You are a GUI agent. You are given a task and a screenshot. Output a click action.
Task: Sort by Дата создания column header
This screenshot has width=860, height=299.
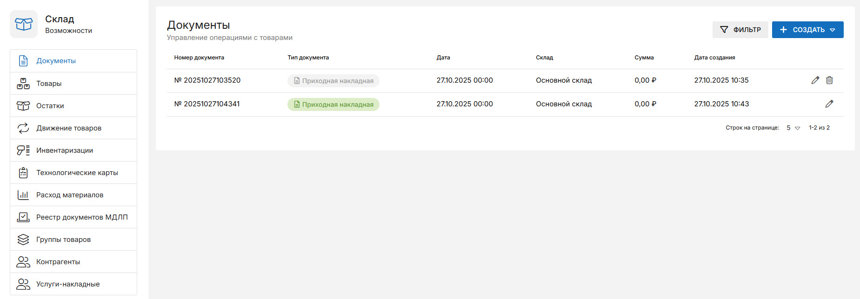pyautogui.click(x=714, y=58)
